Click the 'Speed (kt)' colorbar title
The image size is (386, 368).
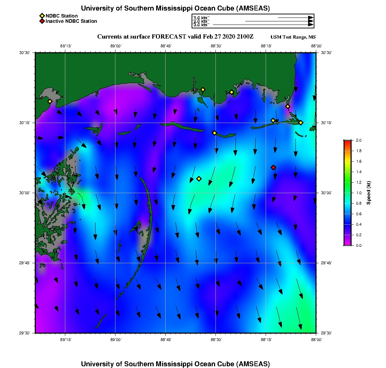(x=368, y=193)
